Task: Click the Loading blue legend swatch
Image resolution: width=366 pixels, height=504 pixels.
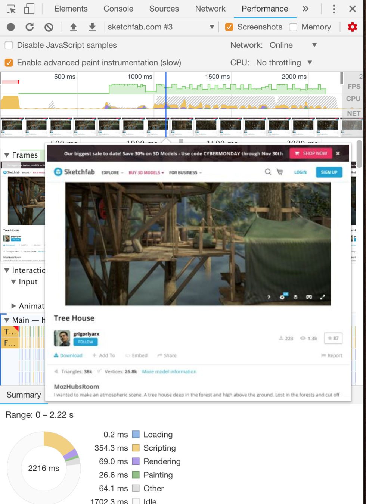Action: pos(136,435)
